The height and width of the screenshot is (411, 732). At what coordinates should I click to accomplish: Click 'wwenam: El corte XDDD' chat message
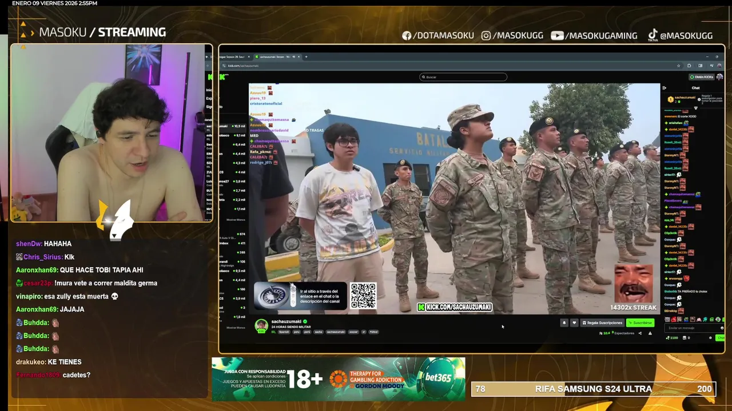point(680,116)
